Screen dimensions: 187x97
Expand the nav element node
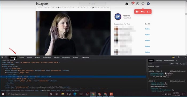[x=7, y=79]
